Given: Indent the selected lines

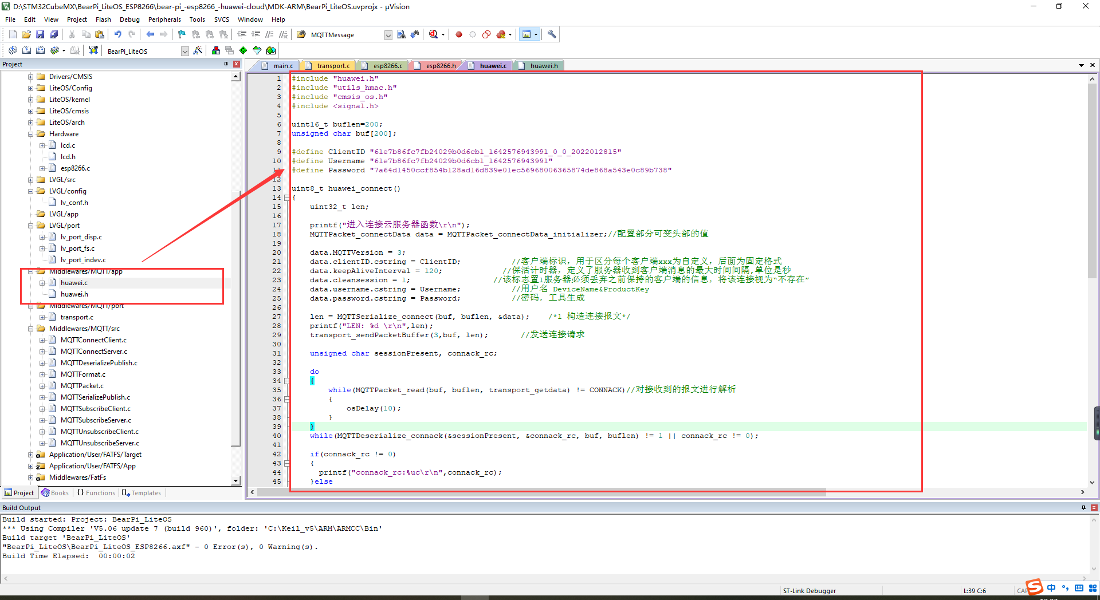Looking at the screenshot, I should (242, 34).
